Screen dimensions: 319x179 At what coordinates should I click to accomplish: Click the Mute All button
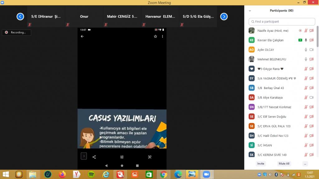[284, 163]
